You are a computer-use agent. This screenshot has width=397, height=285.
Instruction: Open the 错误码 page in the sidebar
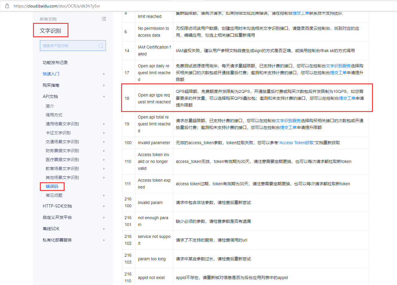52,186
